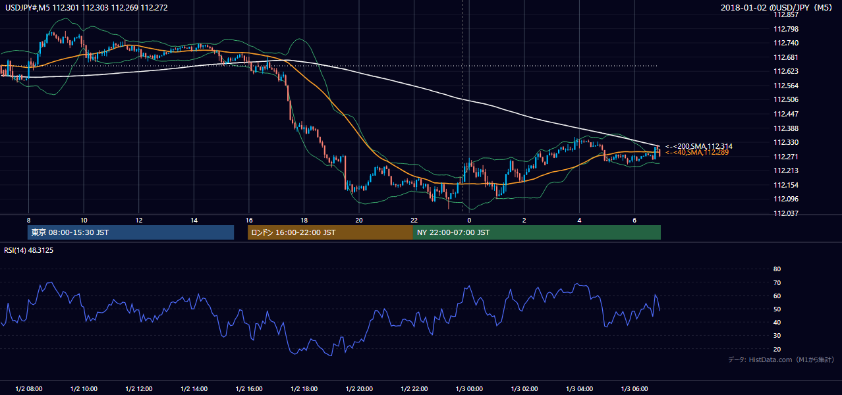This screenshot has width=842, height=395.
Task: Click the bottom time label 1/3 00:00
Action: [469, 388]
